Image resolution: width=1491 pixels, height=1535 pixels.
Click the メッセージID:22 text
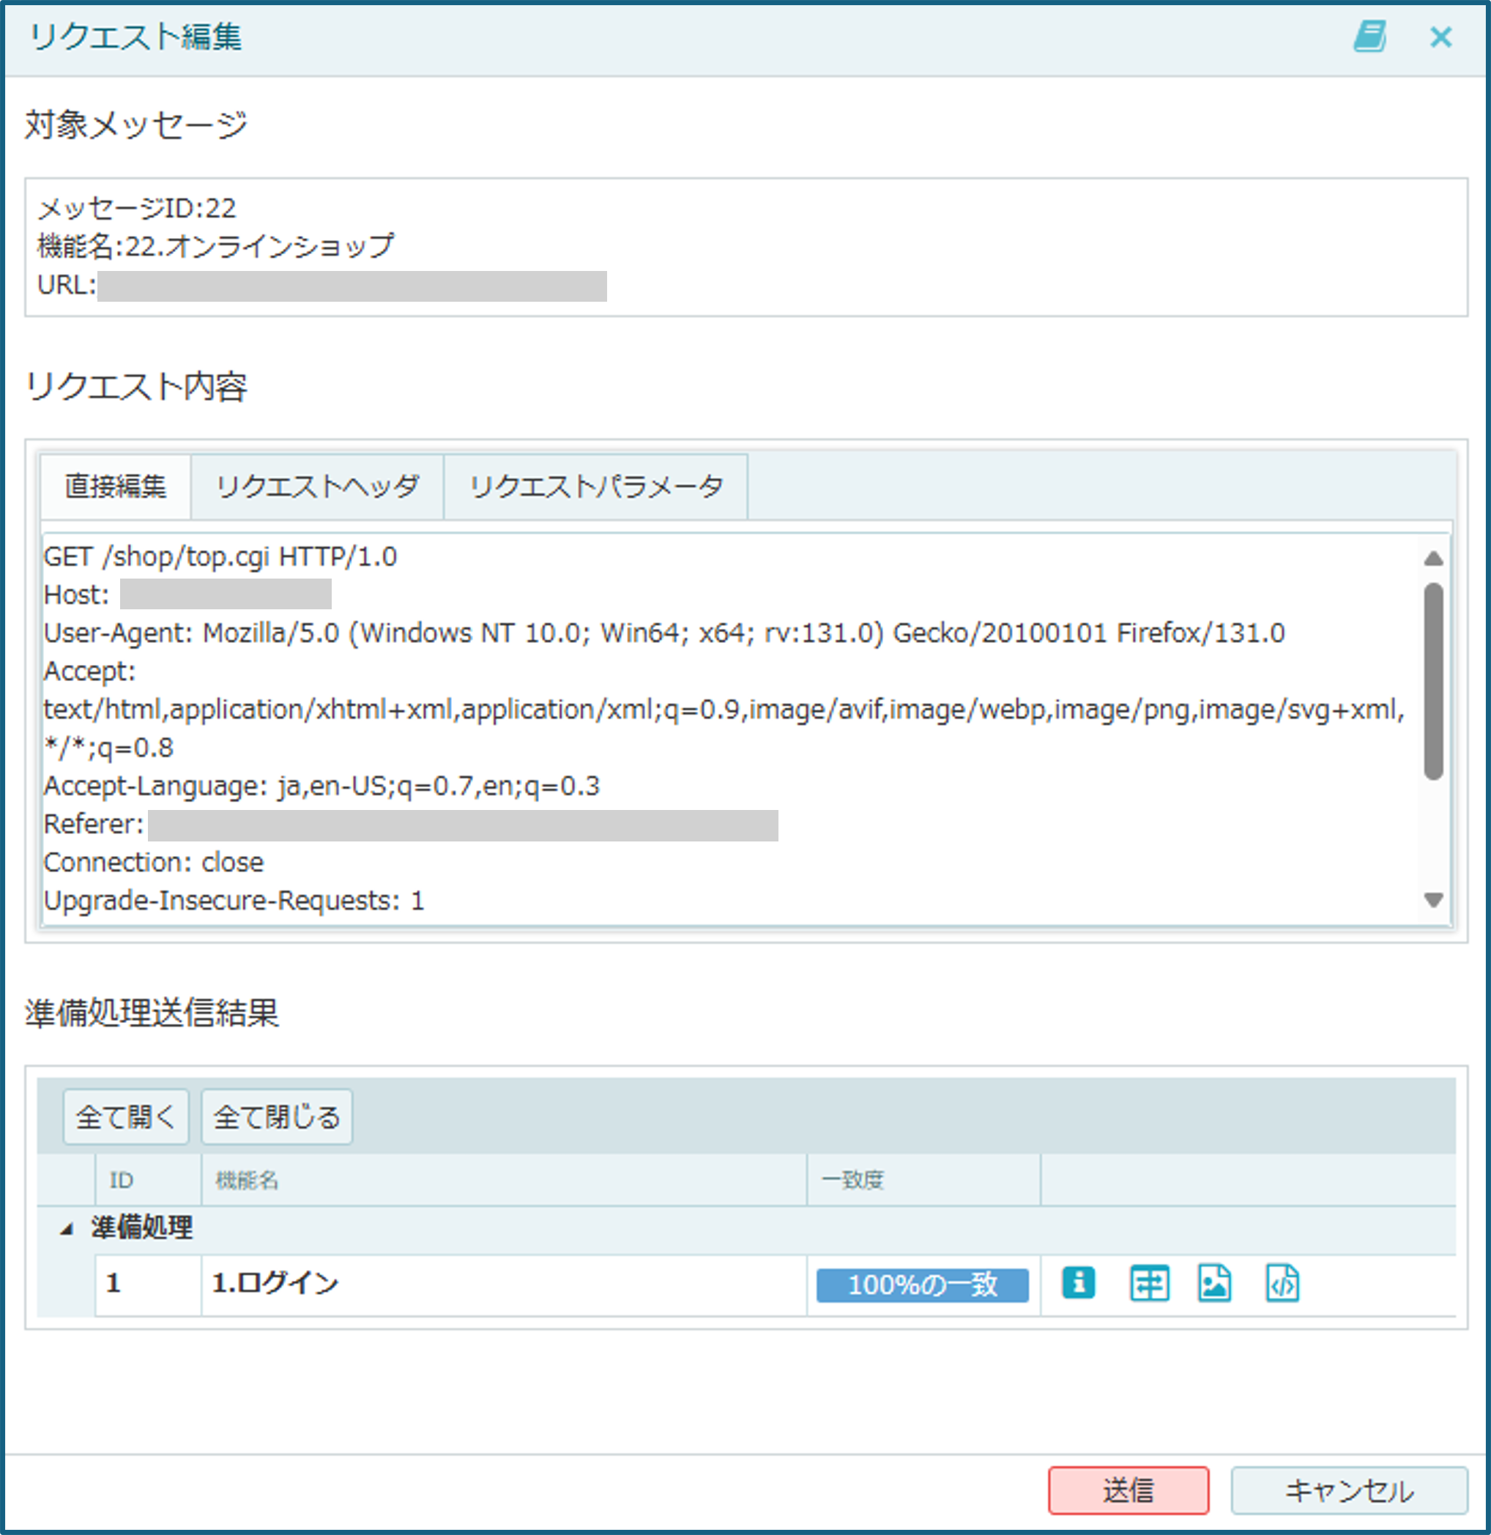click(x=137, y=208)
